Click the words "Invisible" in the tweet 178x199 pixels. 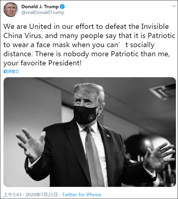point(155,26)
